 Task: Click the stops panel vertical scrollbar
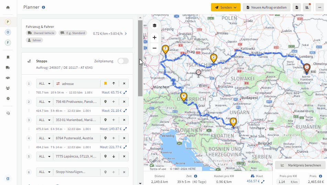[140, 58]
